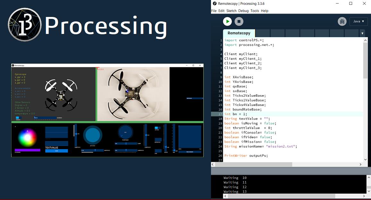This screenshot has width=371, height=200.
Task: Click the lower ticked horizontal slider below the knob
Action: coord(126,150)
